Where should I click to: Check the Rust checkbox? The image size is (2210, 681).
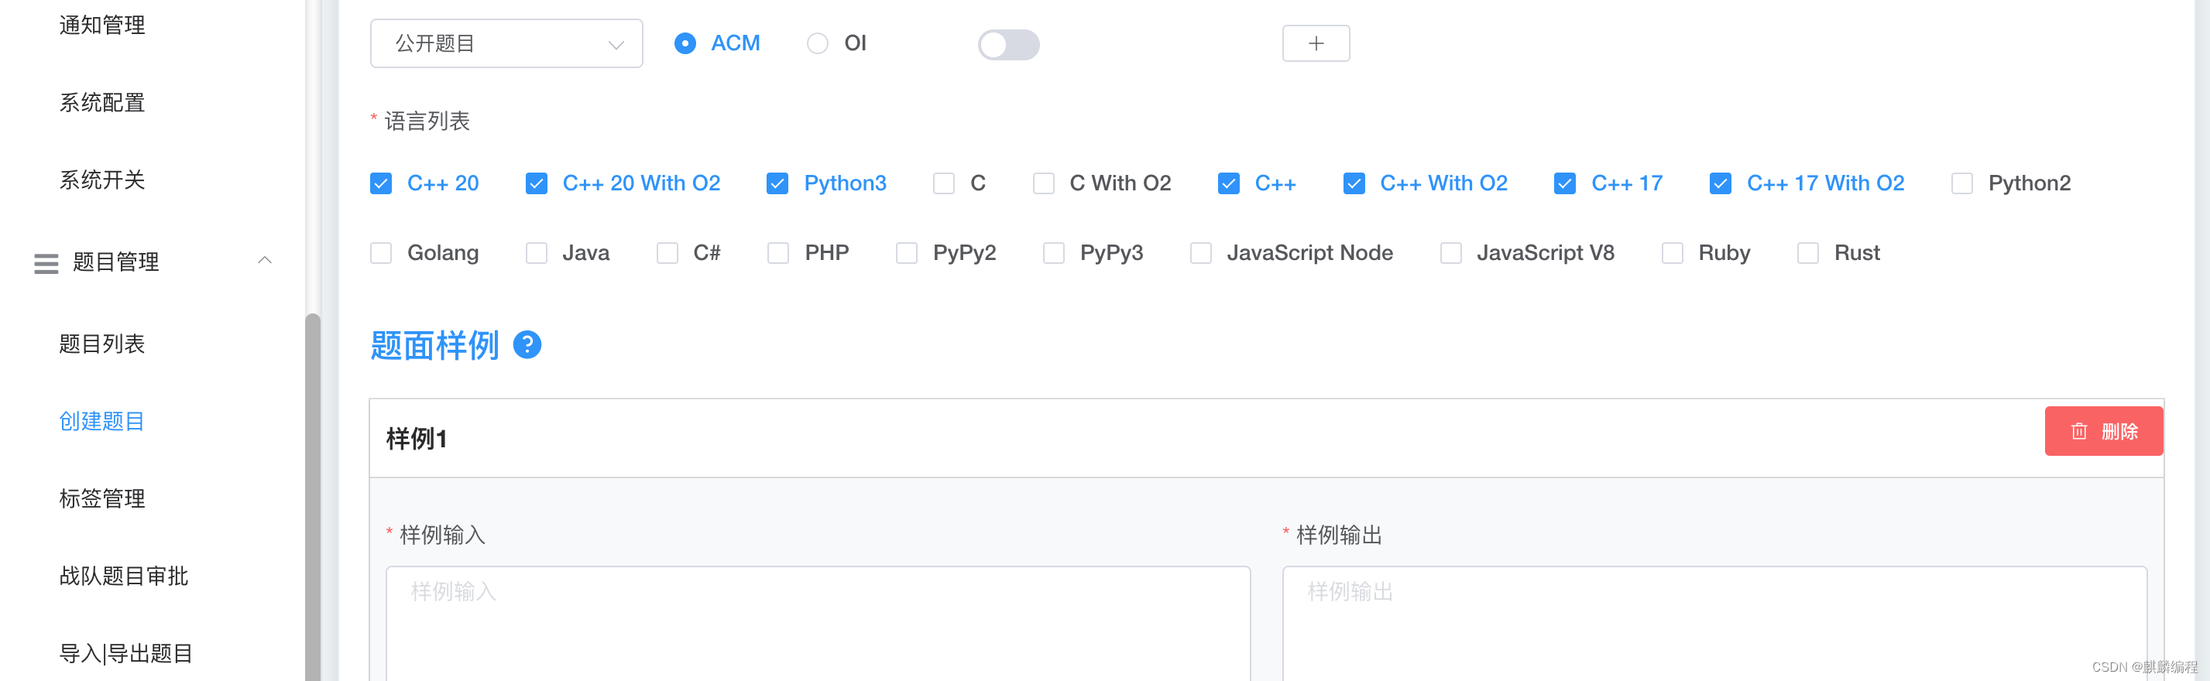point(1807,253)
